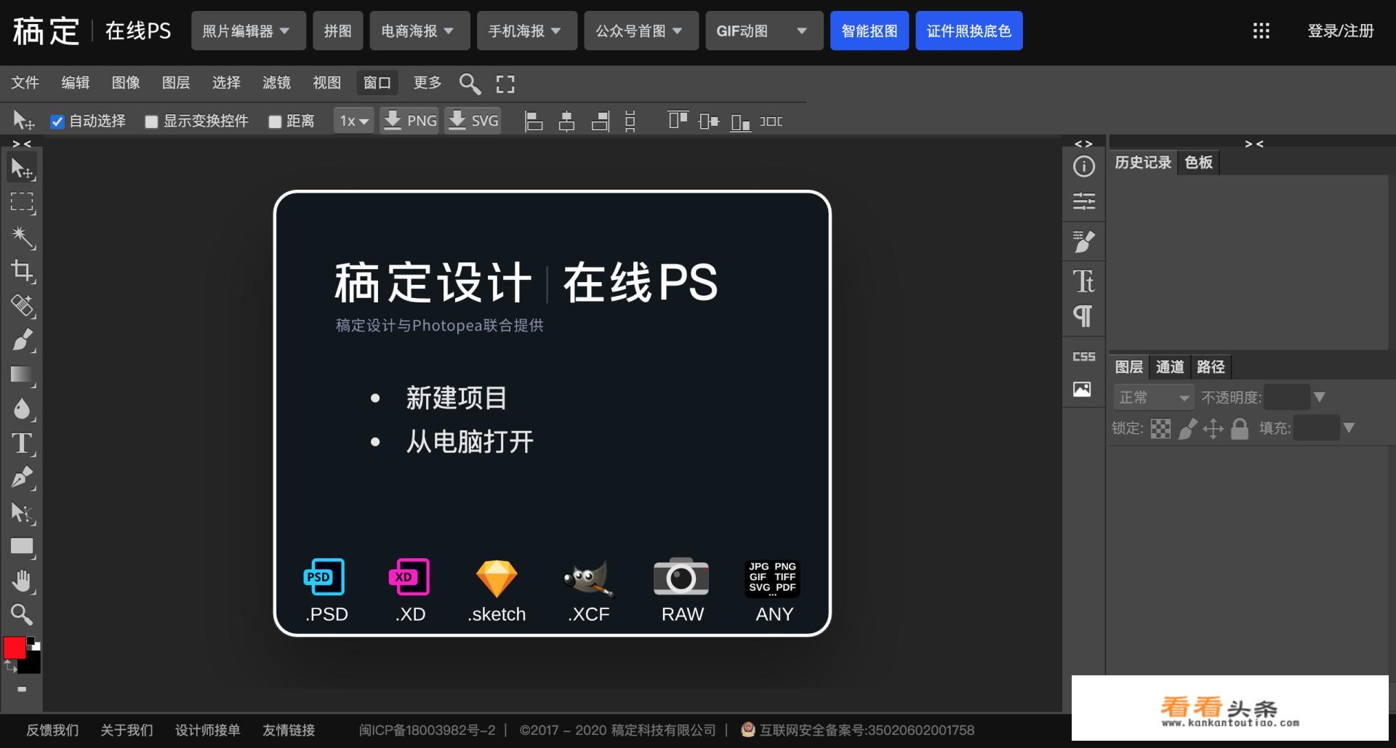
Task: Open the 照片编辑器 dropdown
Action: pos(248,31)
